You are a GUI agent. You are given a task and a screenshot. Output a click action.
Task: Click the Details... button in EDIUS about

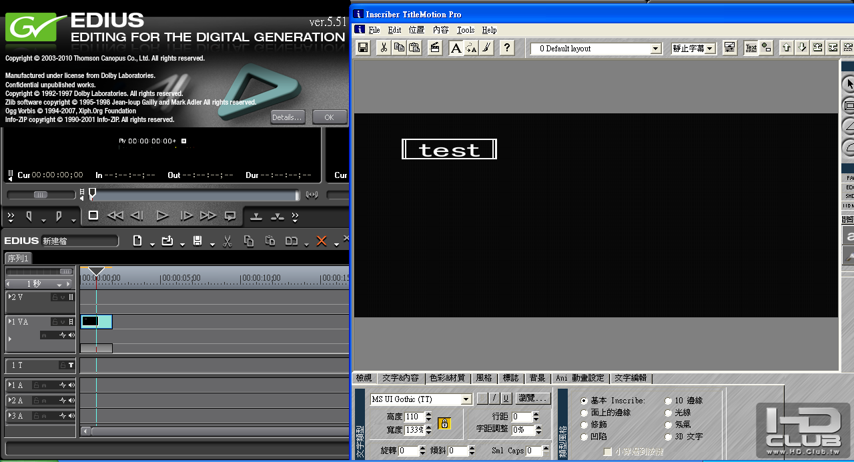(288, 117)
